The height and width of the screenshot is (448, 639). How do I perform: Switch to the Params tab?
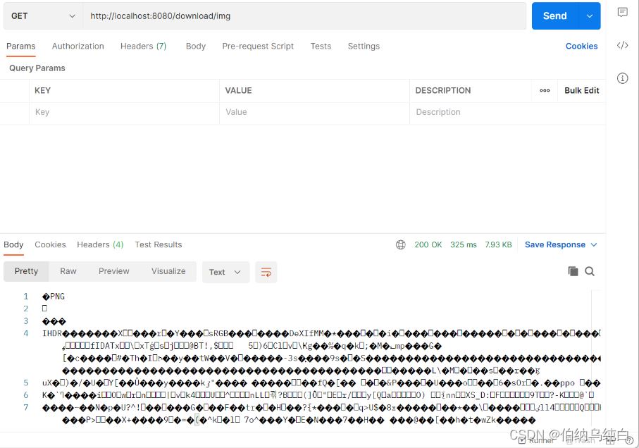coord(21,46)
